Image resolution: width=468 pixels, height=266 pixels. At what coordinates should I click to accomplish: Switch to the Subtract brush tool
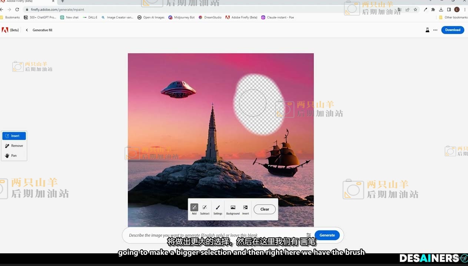point(205,209)
